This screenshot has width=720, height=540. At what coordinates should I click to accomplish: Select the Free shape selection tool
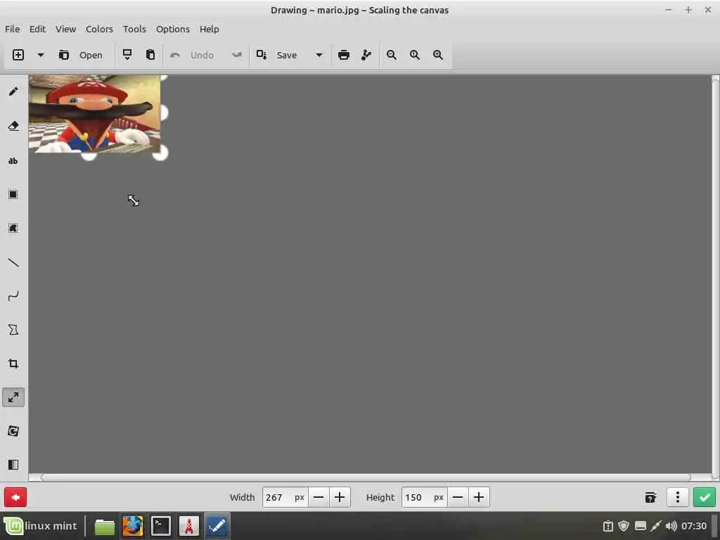13,229
